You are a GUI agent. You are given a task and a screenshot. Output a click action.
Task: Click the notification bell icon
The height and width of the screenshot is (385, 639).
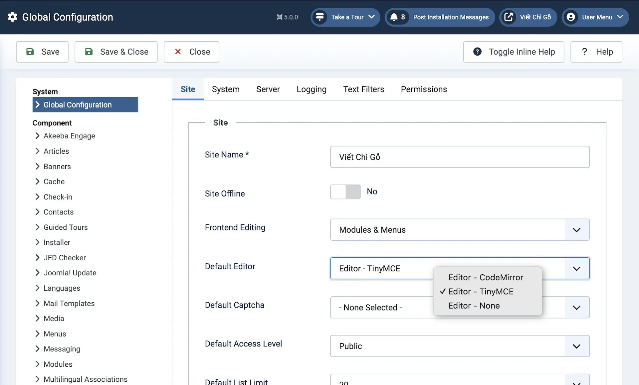(x=394, y=17)
